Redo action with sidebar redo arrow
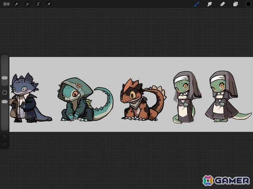The image size is (253, 189). pos(5,144)
